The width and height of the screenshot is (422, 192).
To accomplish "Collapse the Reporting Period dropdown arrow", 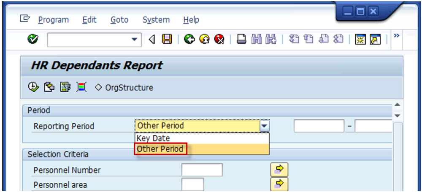I will point(264,126).
